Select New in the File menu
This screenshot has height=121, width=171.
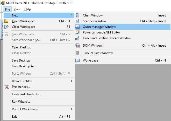pyautogui.click(x=39, y=15)
